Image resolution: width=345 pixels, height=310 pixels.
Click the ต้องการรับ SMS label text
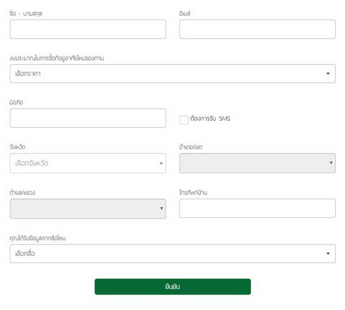(x=209, y=119)
